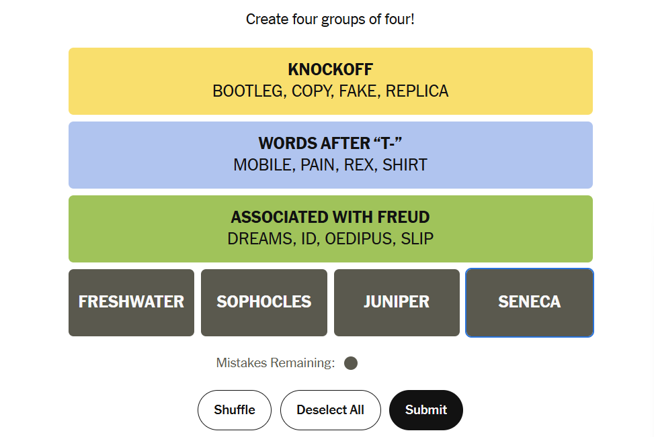Click the Mistakes Remaining label
The width and height of the screenshot is (654, 437).
pyautogui.click(x=276, y=363)
